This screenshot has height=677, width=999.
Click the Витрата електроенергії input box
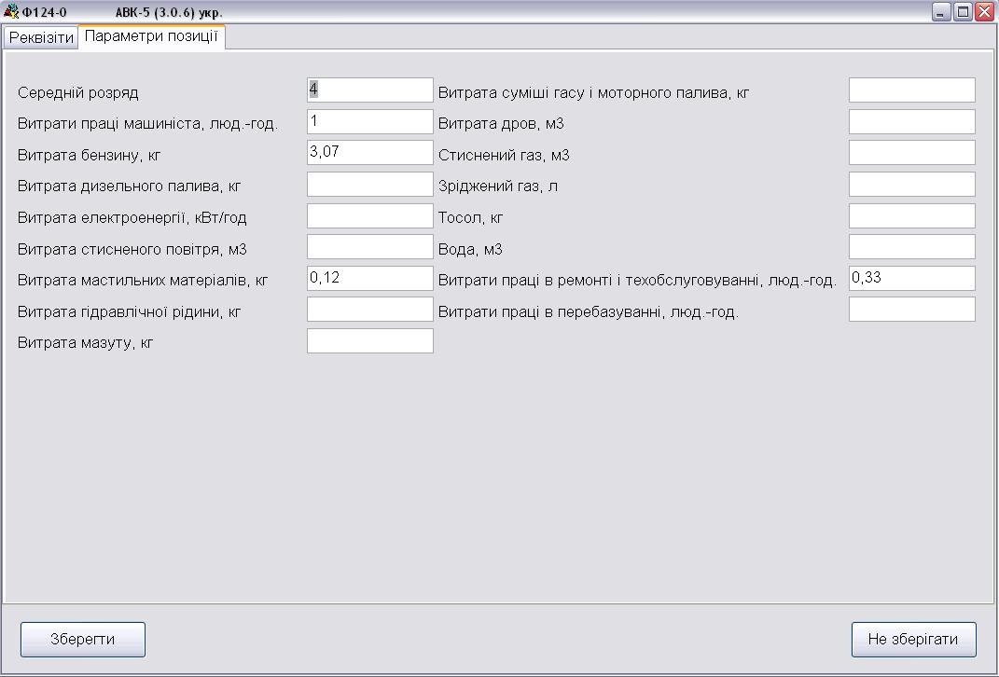(370, 216)
